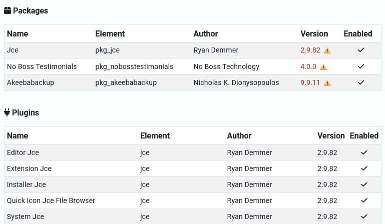Click the Author column header in Plugins table

[239, 135]
